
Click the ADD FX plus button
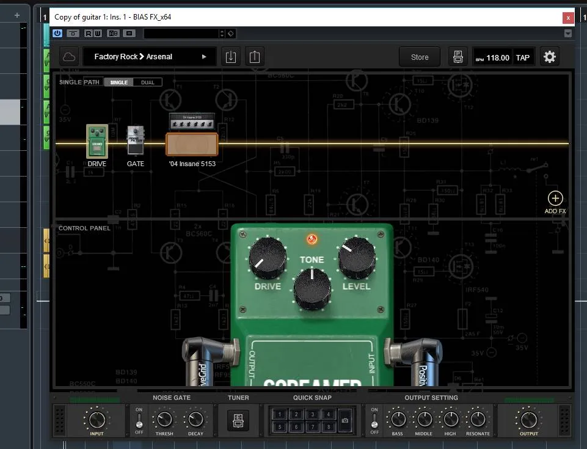555,199
